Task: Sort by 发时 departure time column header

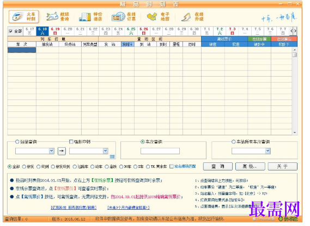Action: (127, 45)
